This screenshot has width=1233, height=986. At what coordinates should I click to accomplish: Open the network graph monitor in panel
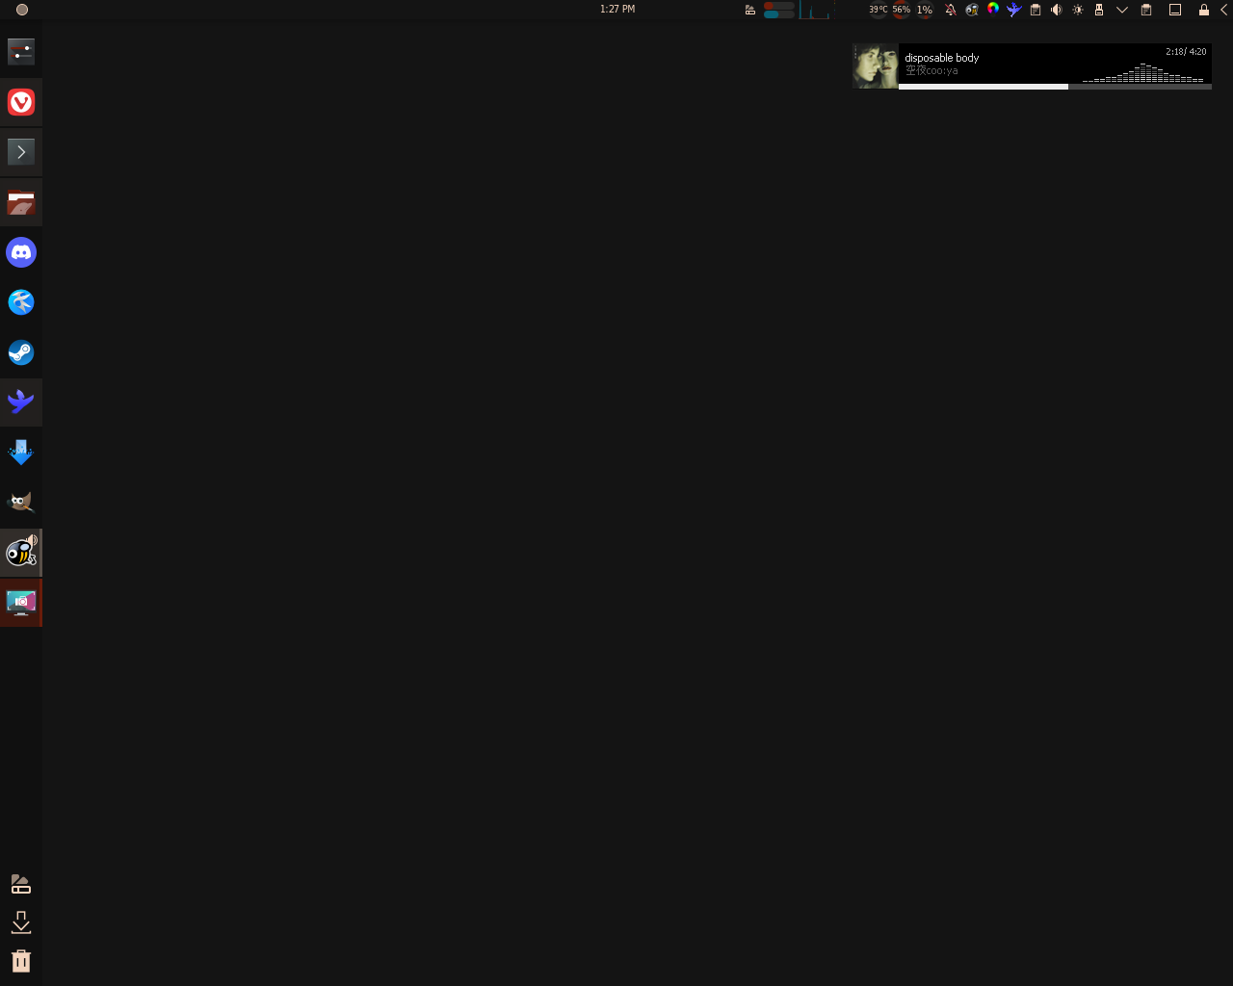pyautogui.click(x=815, y=10)
